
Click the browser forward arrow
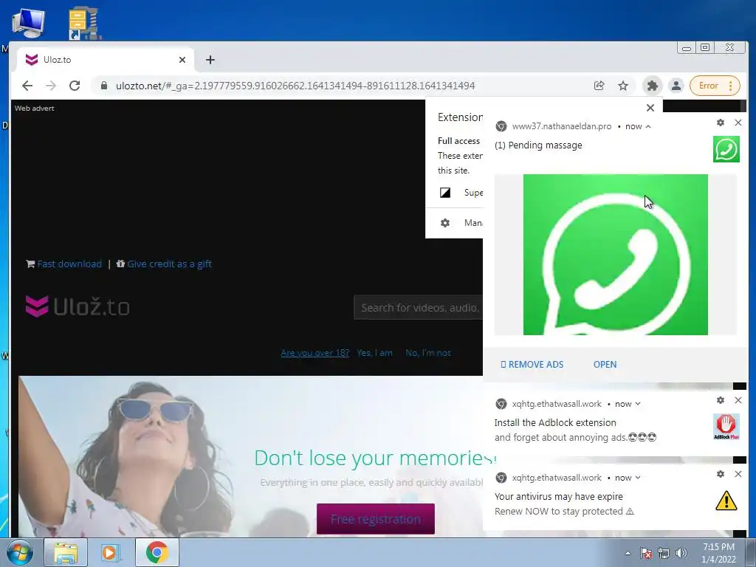[51, 86]
